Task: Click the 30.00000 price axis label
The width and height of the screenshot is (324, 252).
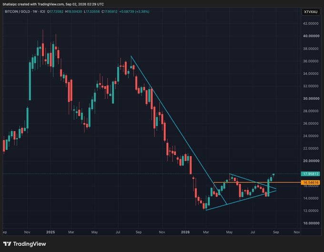Action: [311, 98]
